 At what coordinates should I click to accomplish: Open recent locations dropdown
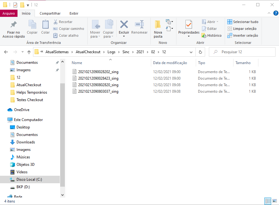(22, 52)
